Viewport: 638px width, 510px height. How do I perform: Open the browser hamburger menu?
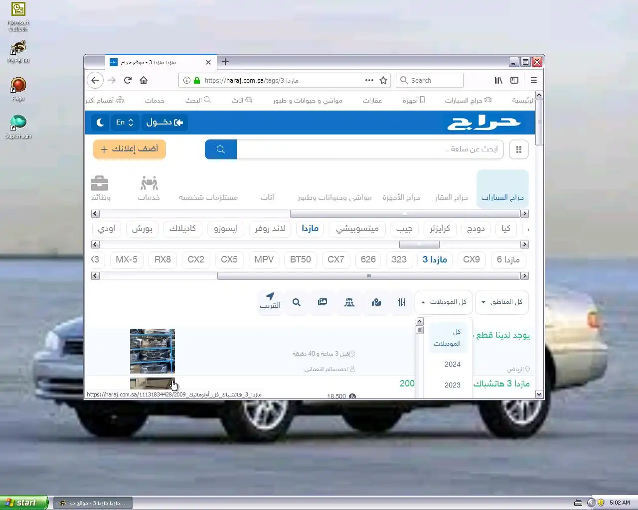tap(534, 80)
